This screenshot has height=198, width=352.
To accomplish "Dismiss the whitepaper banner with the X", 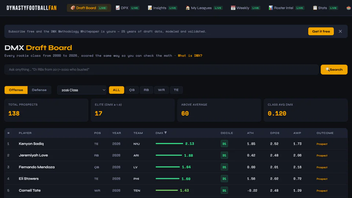I will click(x=340, y=32).
